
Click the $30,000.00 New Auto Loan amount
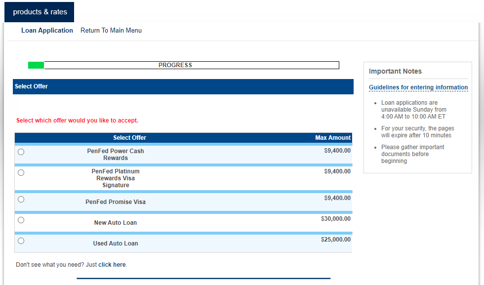click(335, 219)
